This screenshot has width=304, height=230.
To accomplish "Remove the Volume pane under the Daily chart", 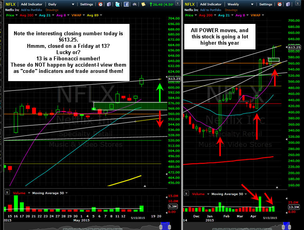I will 7,192.
